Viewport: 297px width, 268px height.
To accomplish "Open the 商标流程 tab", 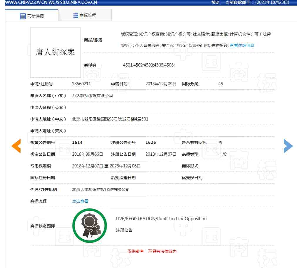I will point(85,15).
